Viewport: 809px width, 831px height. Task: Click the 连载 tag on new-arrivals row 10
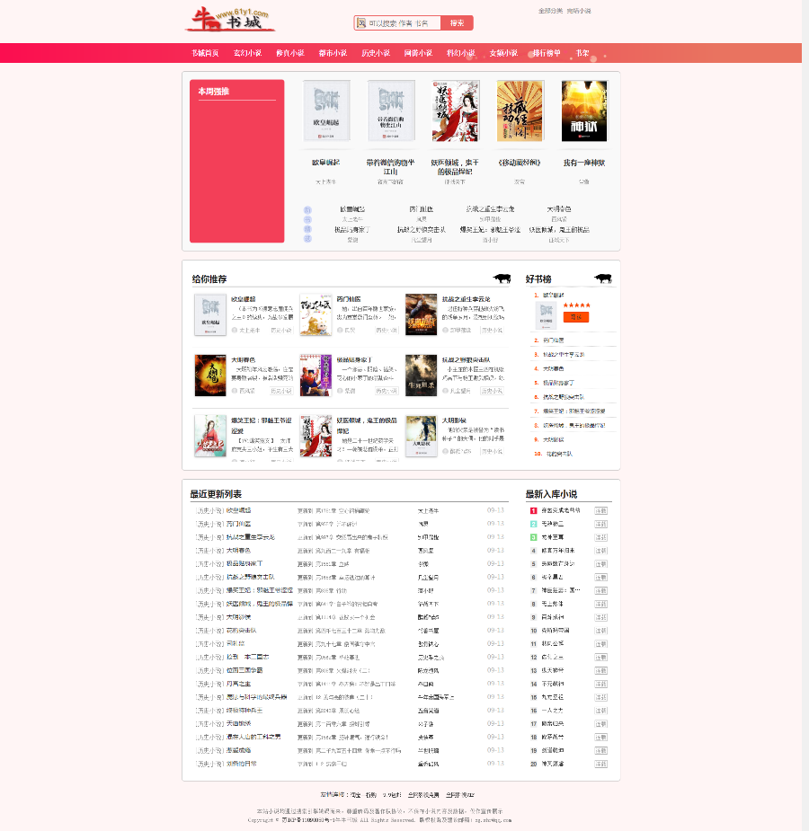tap(600, 631)
